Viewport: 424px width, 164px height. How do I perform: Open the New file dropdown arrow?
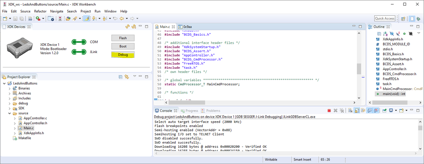(10, 18)
